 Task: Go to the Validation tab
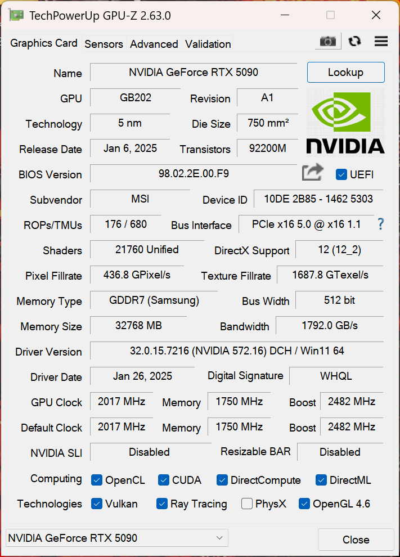[208, 44]
